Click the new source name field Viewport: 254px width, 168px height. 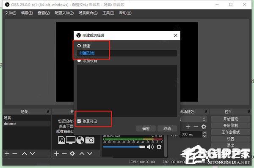pos(127,53)
